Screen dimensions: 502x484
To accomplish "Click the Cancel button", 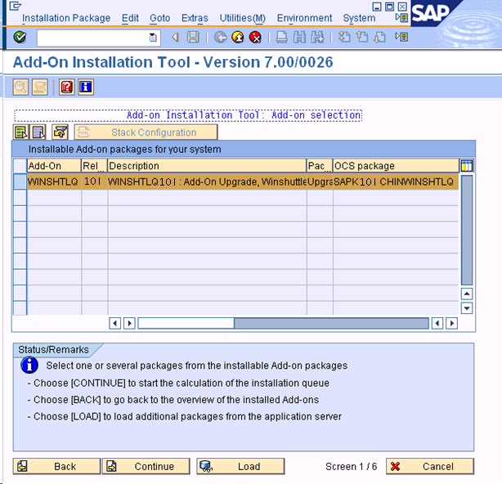I will click(430, 466).
